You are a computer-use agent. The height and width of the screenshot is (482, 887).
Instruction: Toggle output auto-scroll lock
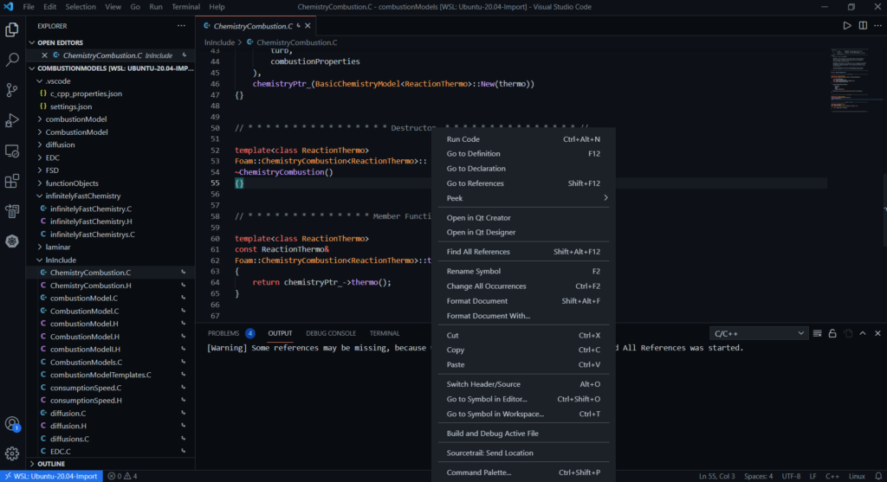pyautogui.click(x=832, y=333)
